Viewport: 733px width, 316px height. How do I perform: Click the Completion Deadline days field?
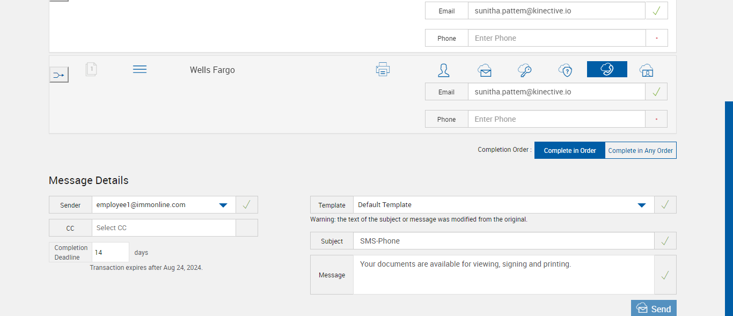[111, 252]
